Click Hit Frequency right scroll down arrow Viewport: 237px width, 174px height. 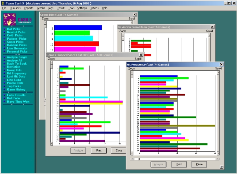[x=218, y=153]
